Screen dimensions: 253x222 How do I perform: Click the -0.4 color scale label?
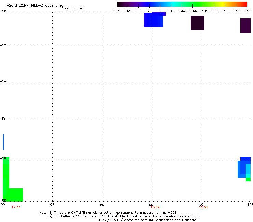pos(215,11)
